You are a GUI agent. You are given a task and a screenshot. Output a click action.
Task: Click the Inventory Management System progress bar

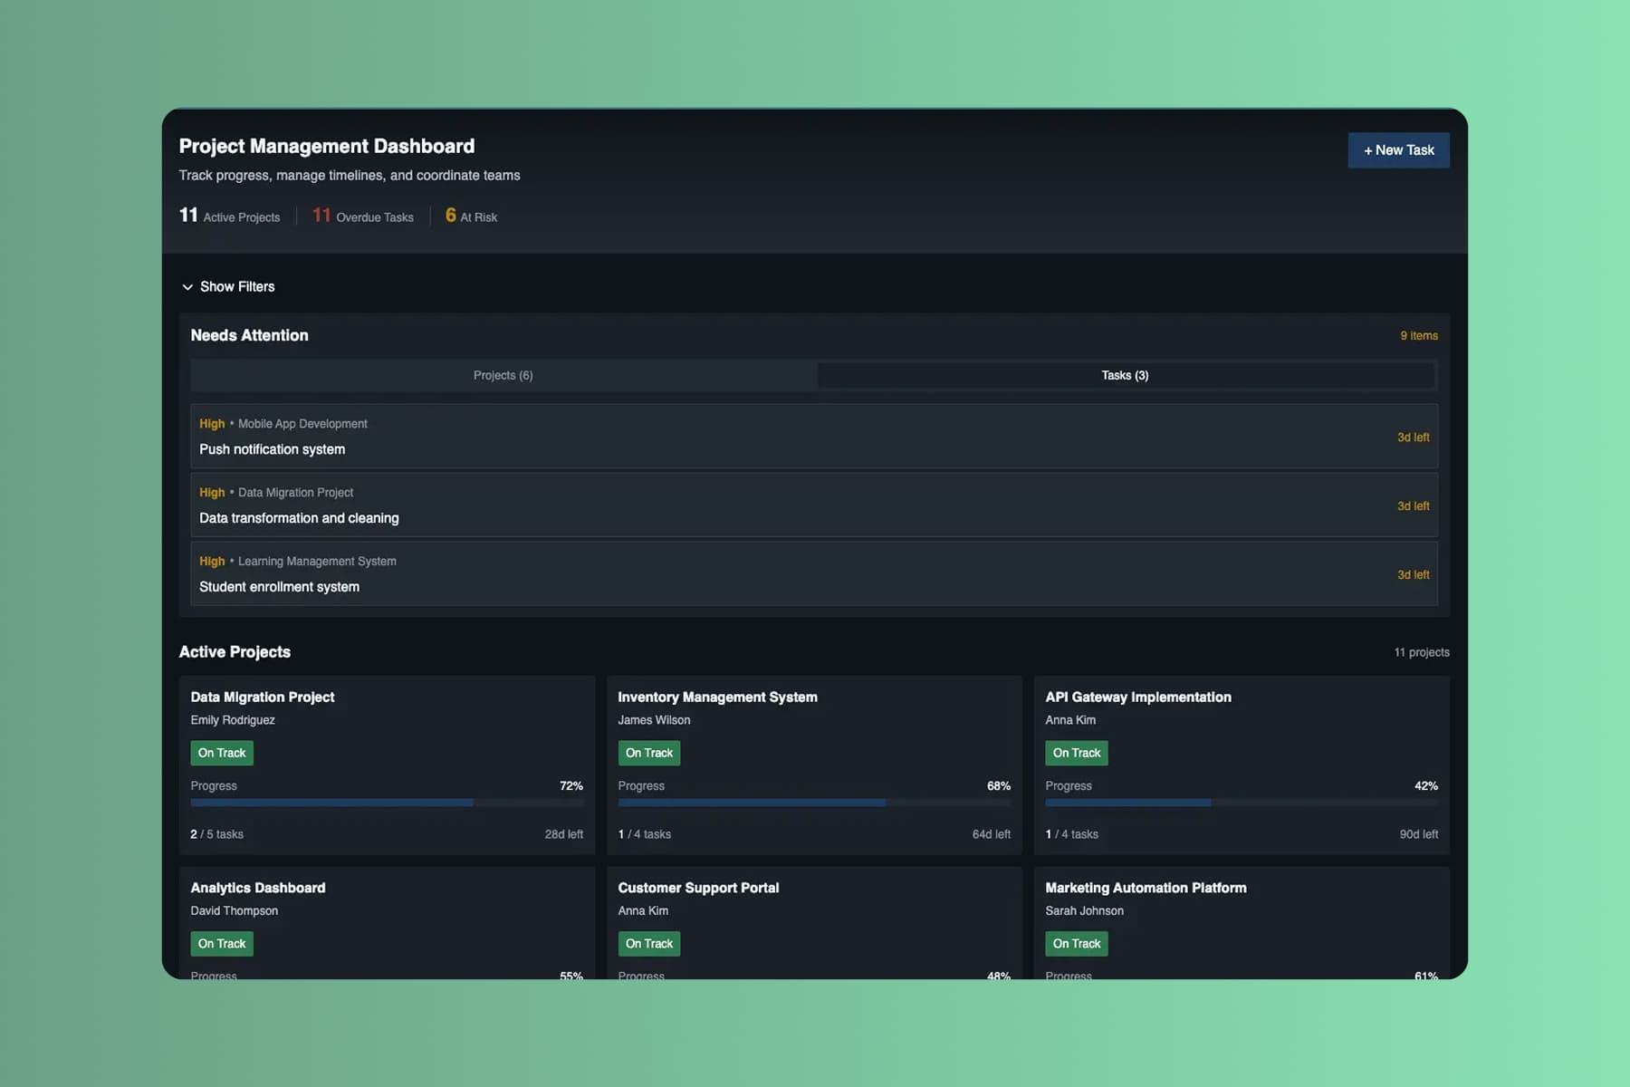click(814, 803)
